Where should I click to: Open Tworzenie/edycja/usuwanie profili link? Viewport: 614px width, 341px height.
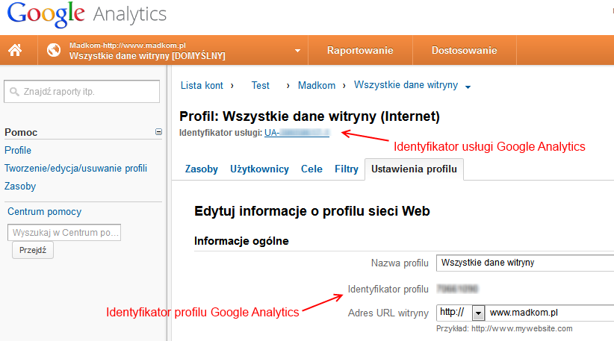coord(76,168)
